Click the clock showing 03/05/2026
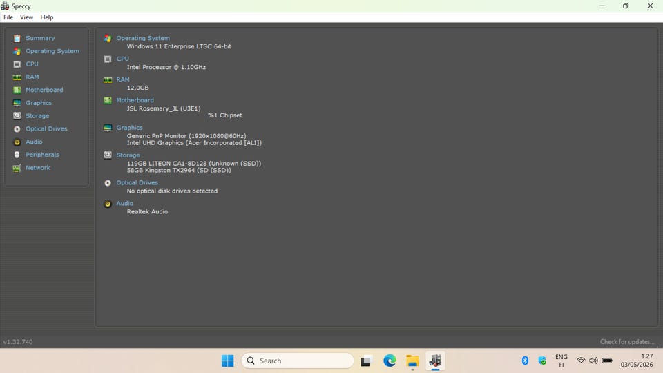The height and width of the screenshot is (373, 663). (637, 361)
